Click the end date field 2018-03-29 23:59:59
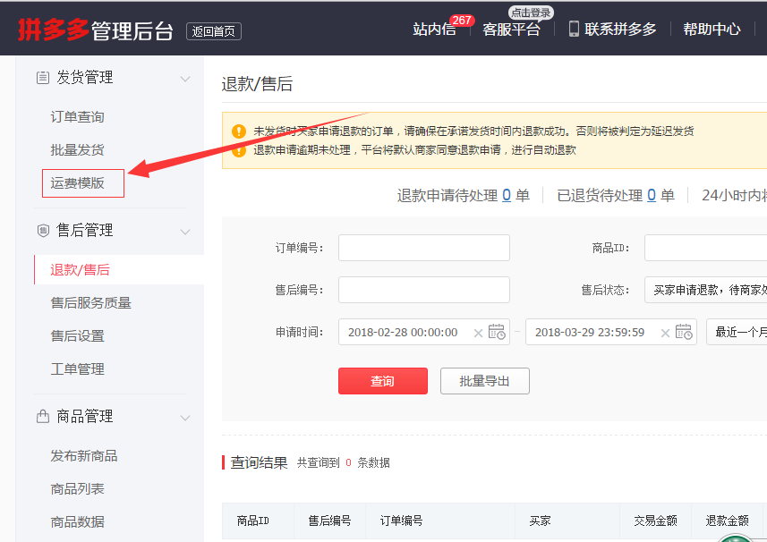The width and height of the screenshot is (767, 542). pyautogui.click(x=611, y=332)
